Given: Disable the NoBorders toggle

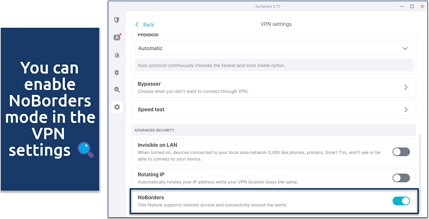Looking at the screenshot, I should [x=401, y=201].
